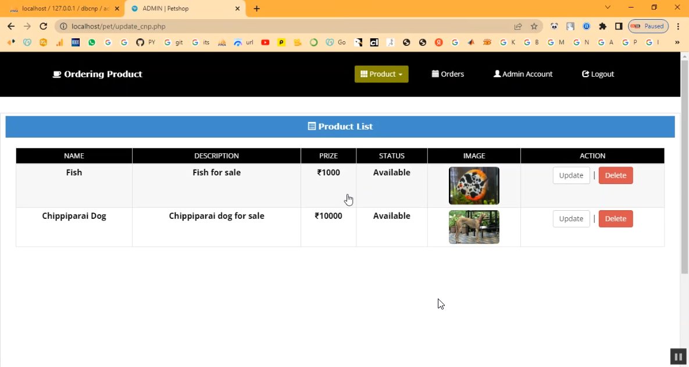
Task: Open new tab with plus button
Action: 256,8
